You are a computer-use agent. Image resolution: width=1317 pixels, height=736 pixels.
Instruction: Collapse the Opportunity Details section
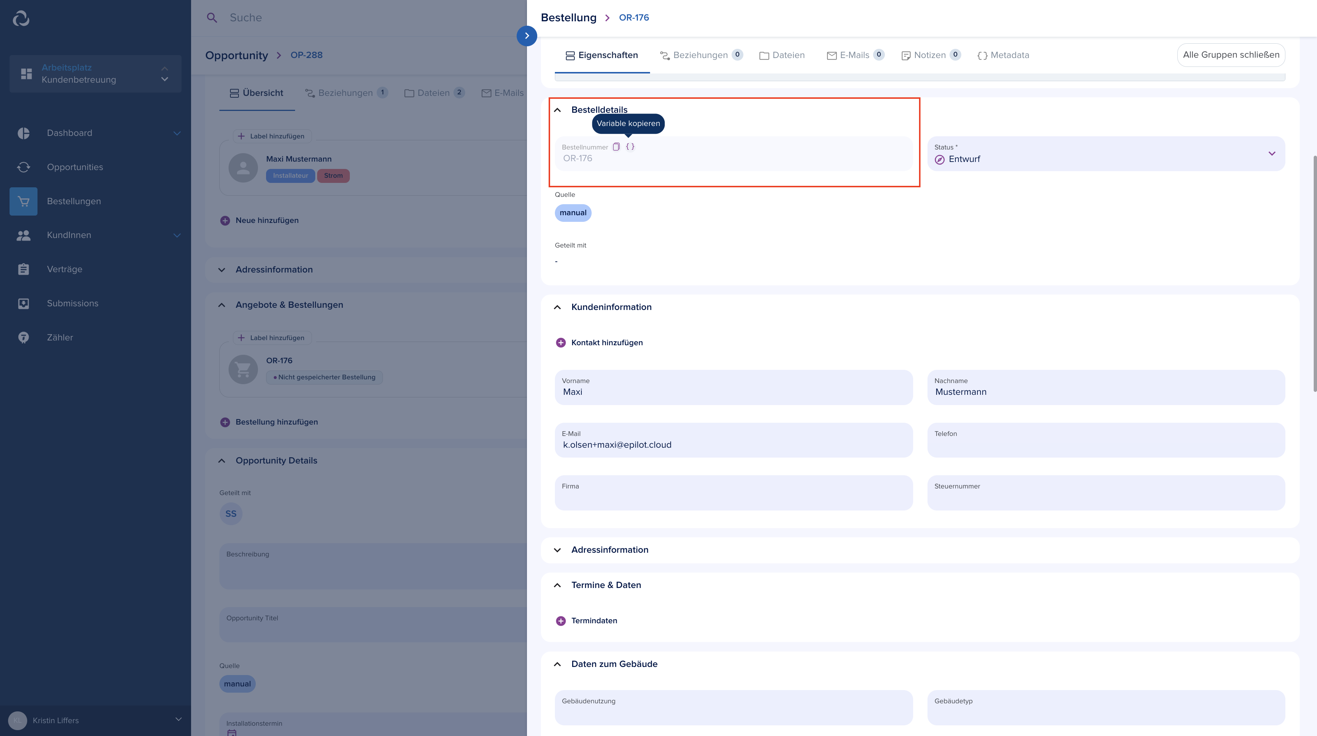point(222,461)
